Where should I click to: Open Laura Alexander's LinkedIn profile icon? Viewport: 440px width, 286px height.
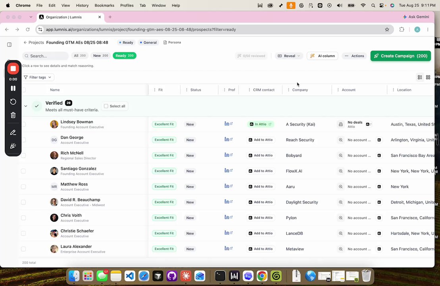point(228,248)
